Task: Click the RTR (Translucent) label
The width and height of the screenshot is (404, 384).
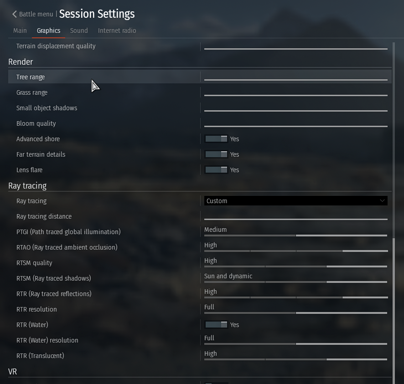Action: click(x=40, y=356)
